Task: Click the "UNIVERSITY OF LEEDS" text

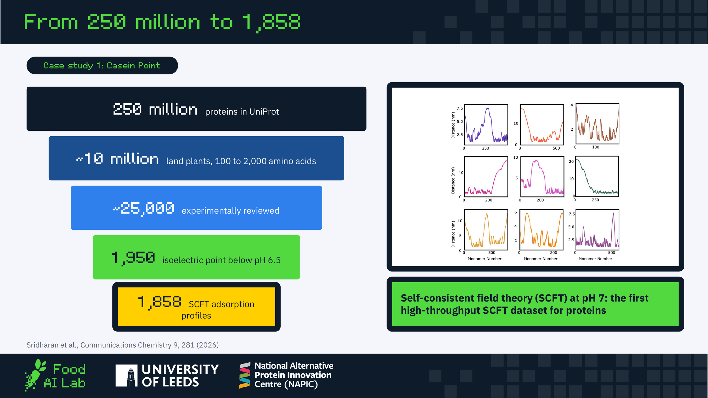Action: pyautogui.click(x=180, y=376)
